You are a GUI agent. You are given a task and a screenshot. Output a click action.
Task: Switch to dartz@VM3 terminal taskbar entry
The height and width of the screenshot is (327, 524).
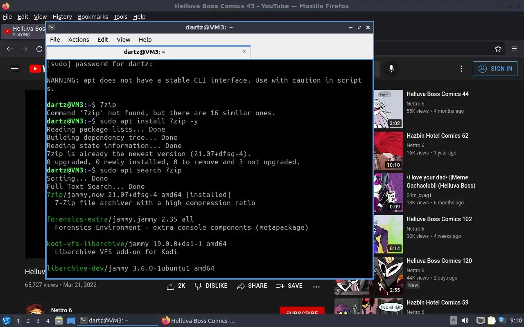pos(117,321)
